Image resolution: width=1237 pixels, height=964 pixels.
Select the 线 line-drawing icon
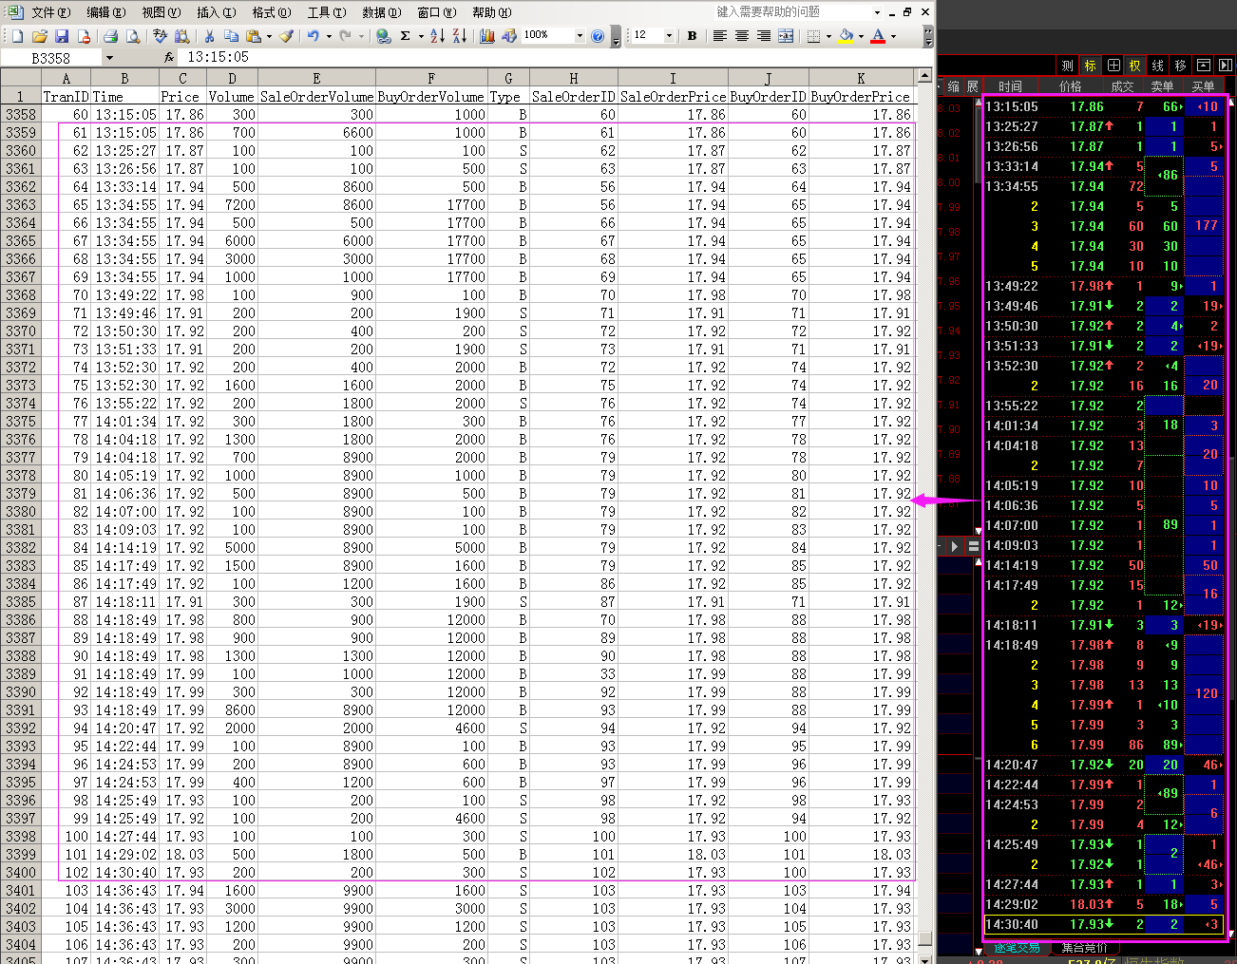(1157, 66)
